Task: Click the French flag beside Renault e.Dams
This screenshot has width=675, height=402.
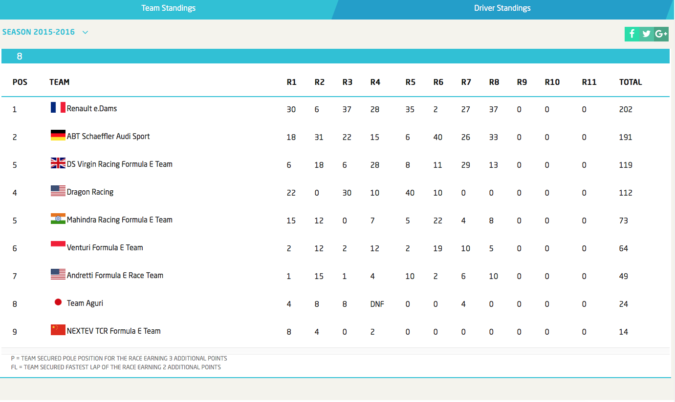Action: coord(58,107)
